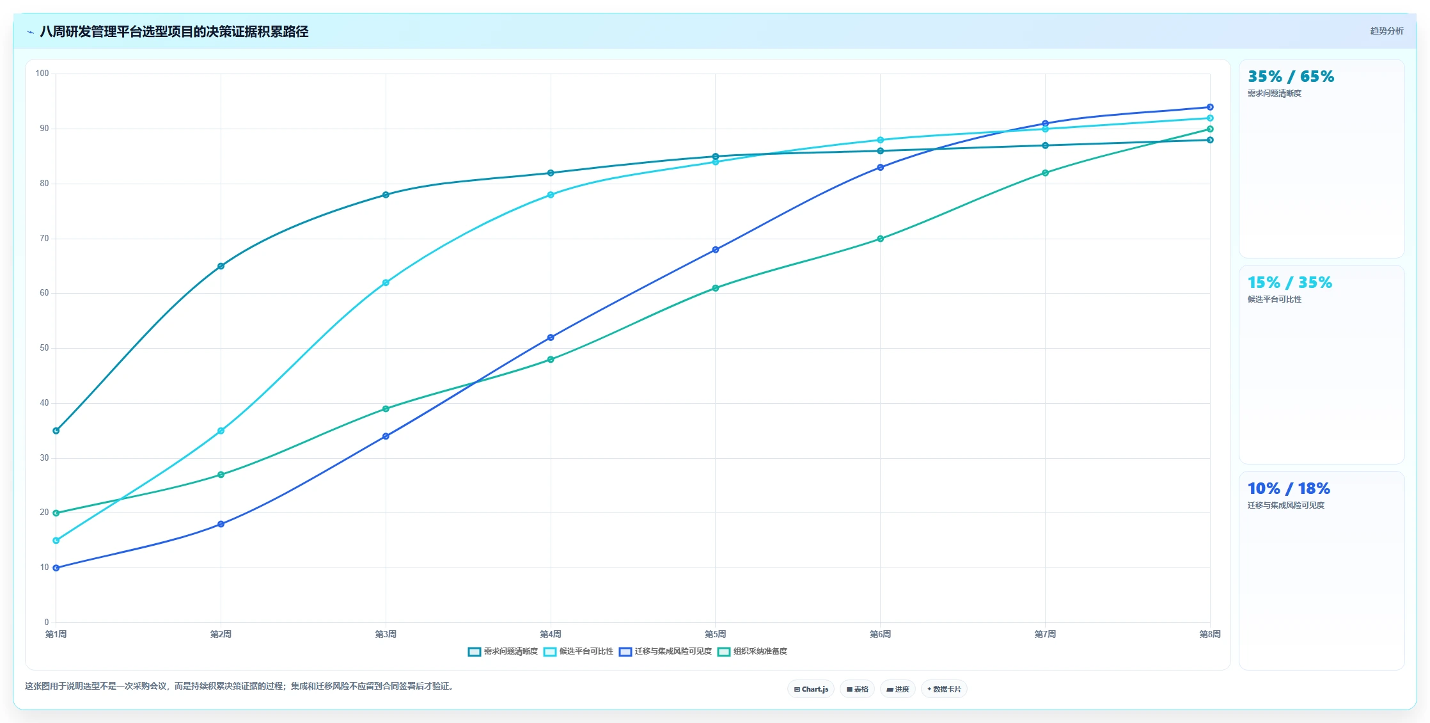
Task: Select 需求问题清晰度 point at 第4周 (82)
Action: tap(551, 173)
